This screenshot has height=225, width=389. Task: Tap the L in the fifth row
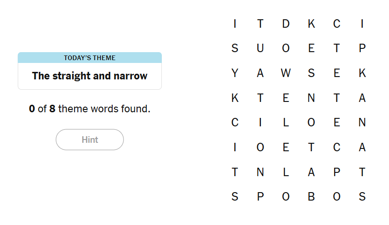coord(286,123)
